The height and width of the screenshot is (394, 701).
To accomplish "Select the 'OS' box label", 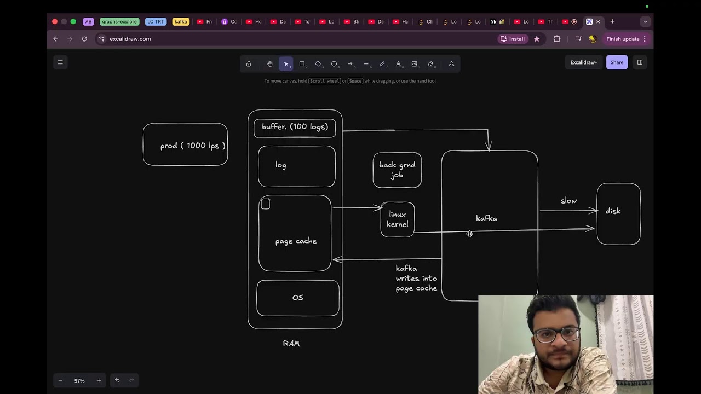I will 298,298.
